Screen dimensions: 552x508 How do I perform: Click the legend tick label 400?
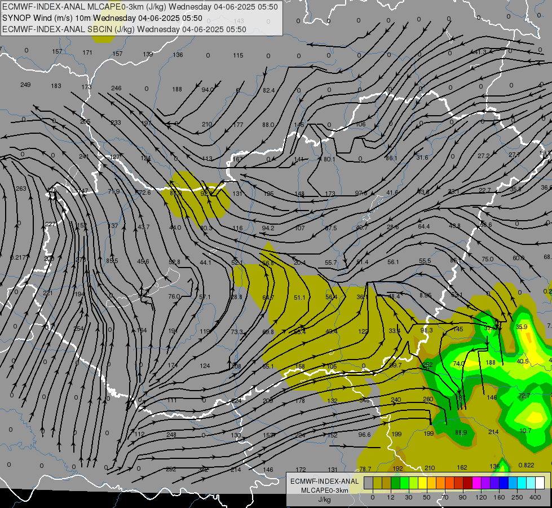click(x=535, y=497)
